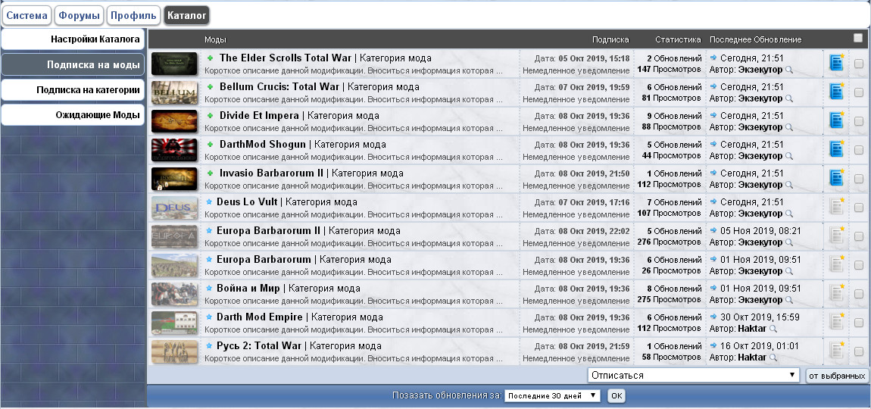The image size is (871, 409).
Task: Click the subscription document icon for DarthMod Shogun
Action: pos(836,149)
